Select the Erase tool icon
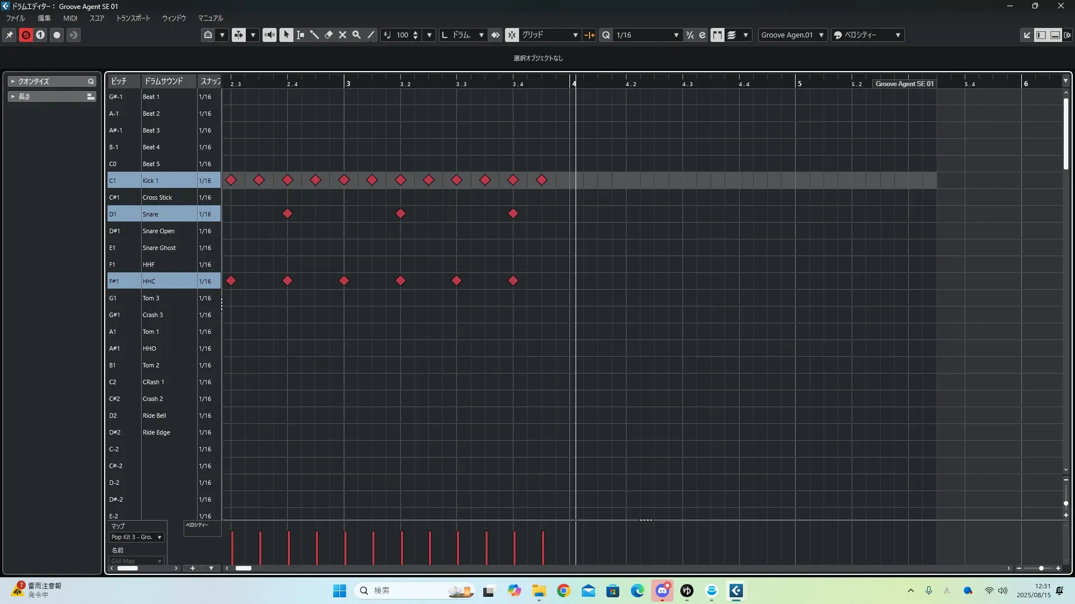1075x604 pixels. pyautogui.click(x=329, y=35)
